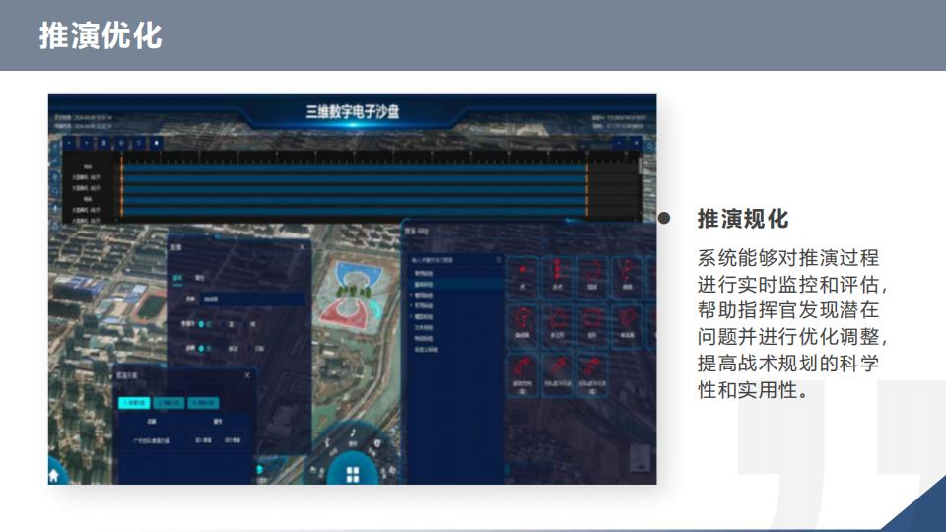Select the curved red arrow symbol tile
This screenshot has height=532, width=946.
click(523, 375)
